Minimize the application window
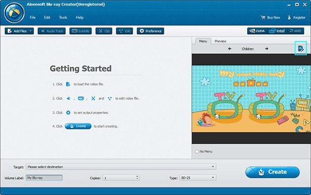 click(x=289, y=5)
